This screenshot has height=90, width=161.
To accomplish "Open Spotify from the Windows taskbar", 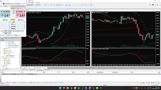I will pos(79,88).
